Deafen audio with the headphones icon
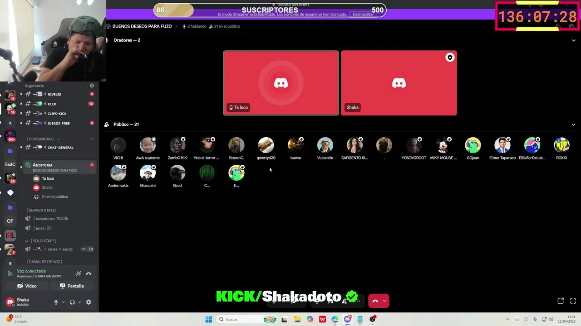 click(72, 302)
